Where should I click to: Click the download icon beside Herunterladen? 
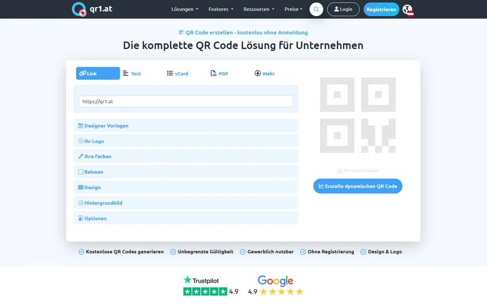[340, 170]
